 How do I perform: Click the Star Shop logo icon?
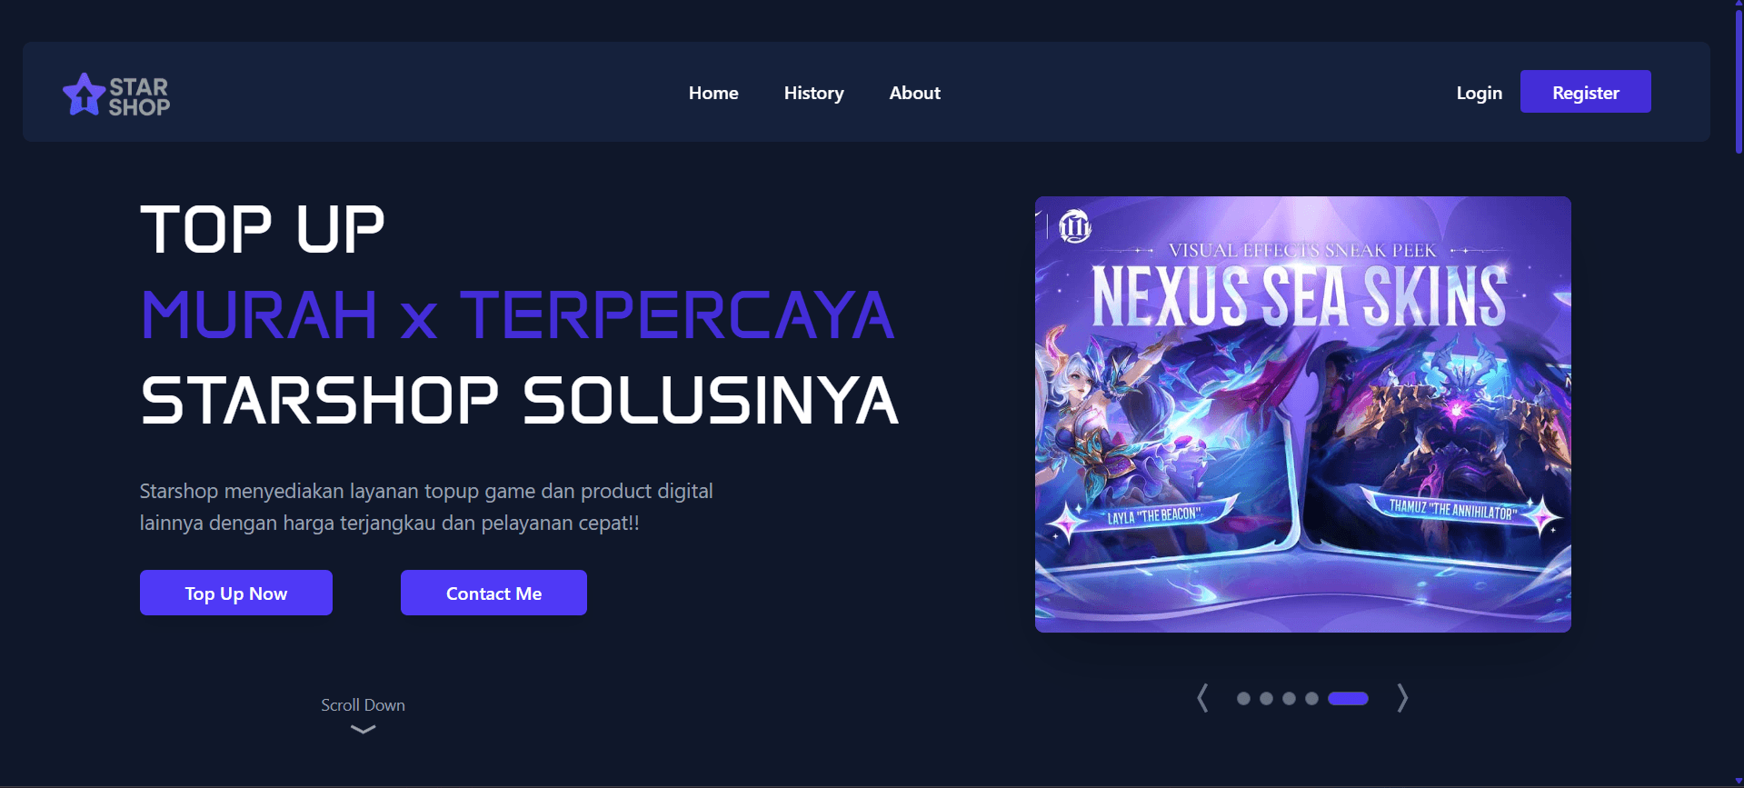coord(84,94)
